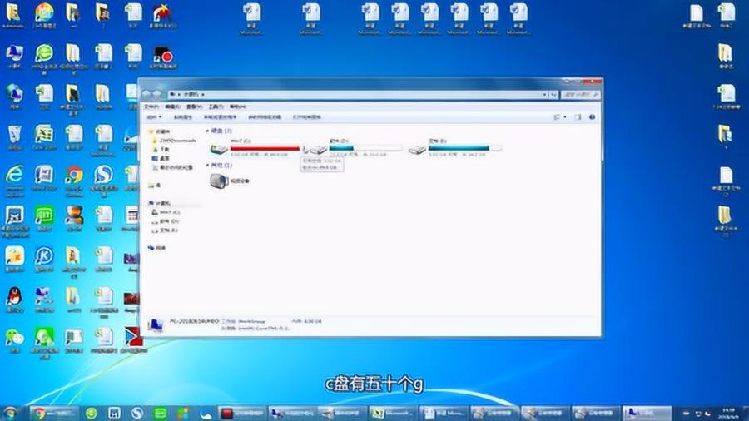
Task: Open the change view dropdown arrow
Action: coord(564,117)
